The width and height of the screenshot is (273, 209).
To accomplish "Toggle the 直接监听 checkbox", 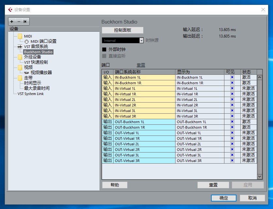I will [x=104, y=56].
